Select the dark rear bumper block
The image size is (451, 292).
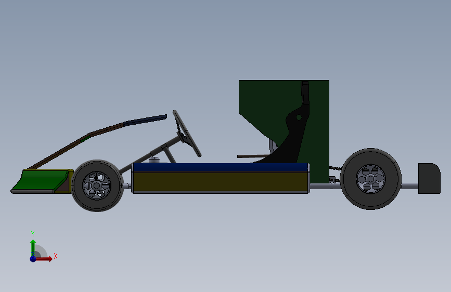[429, 178]
